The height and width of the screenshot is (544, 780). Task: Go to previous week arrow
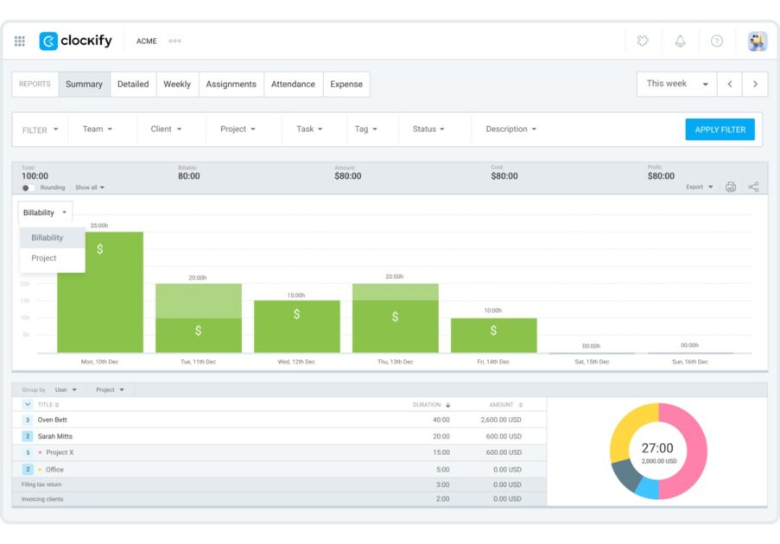(730, 84)
